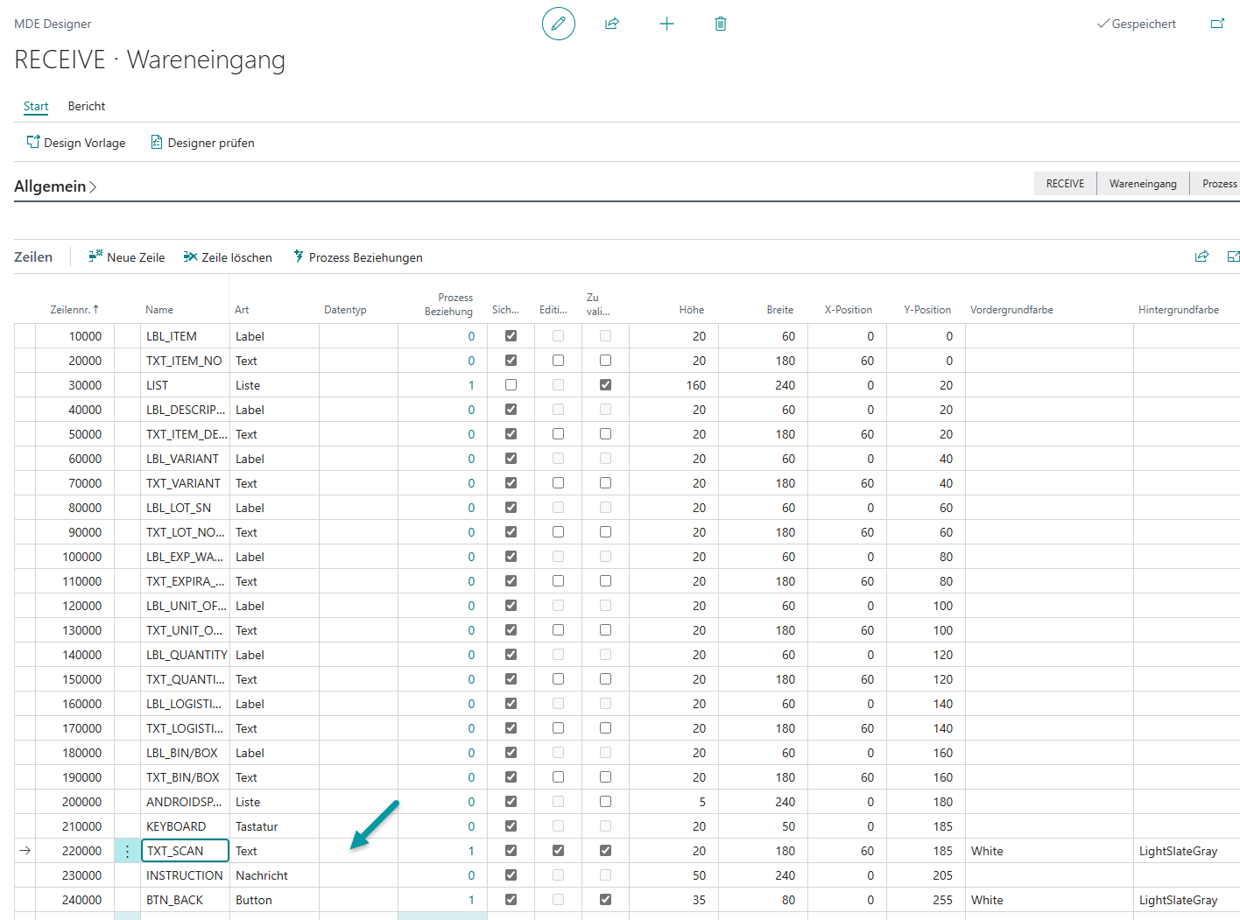Open row options menu for TXT_SCAN

pos(127,851)
